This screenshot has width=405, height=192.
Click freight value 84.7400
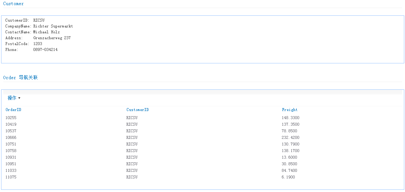point(290,171)
